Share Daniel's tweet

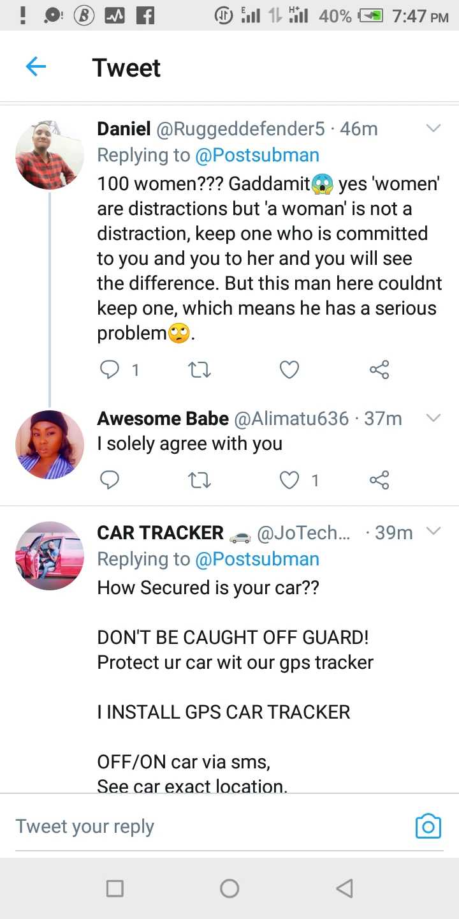379,370
